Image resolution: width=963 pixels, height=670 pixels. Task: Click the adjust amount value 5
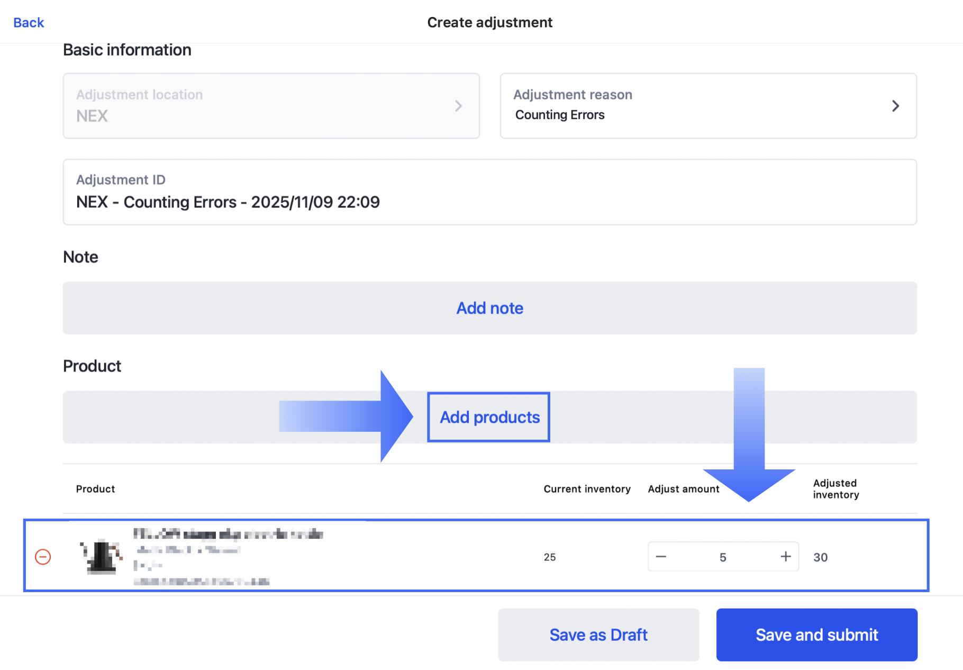click(x=723, y=557)
